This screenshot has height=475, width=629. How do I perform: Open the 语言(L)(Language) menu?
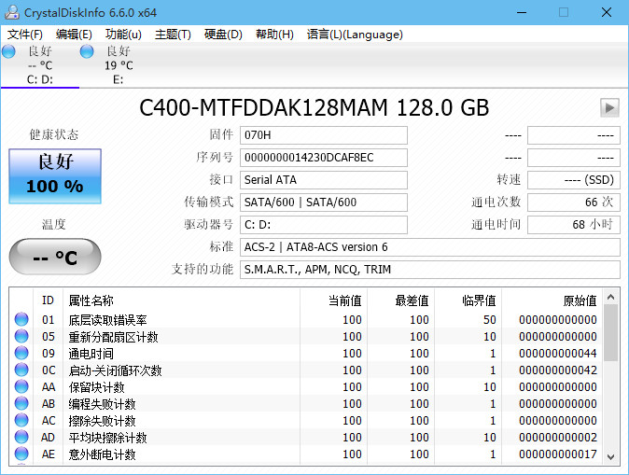point(355,35)
